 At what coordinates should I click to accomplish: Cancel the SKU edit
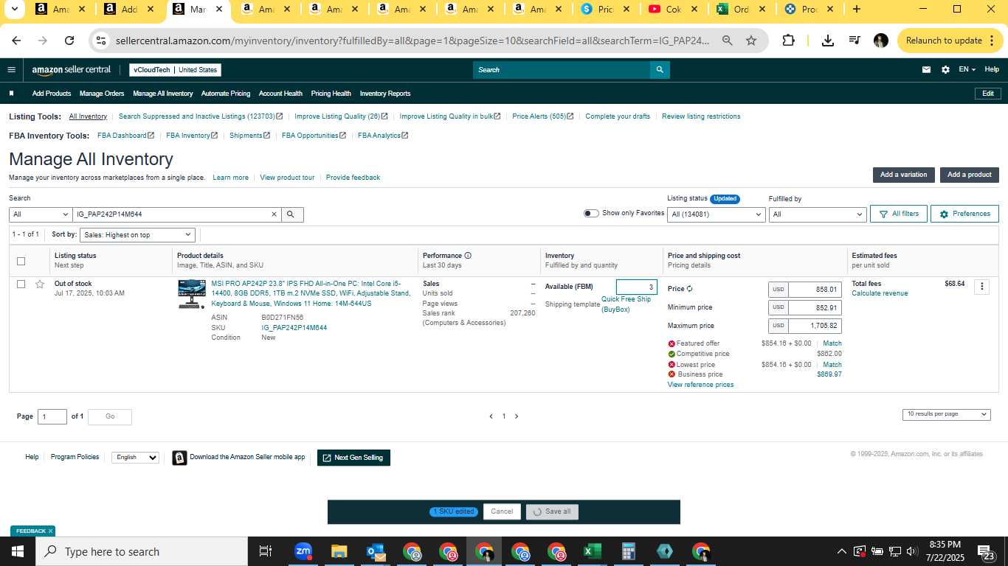502,511
